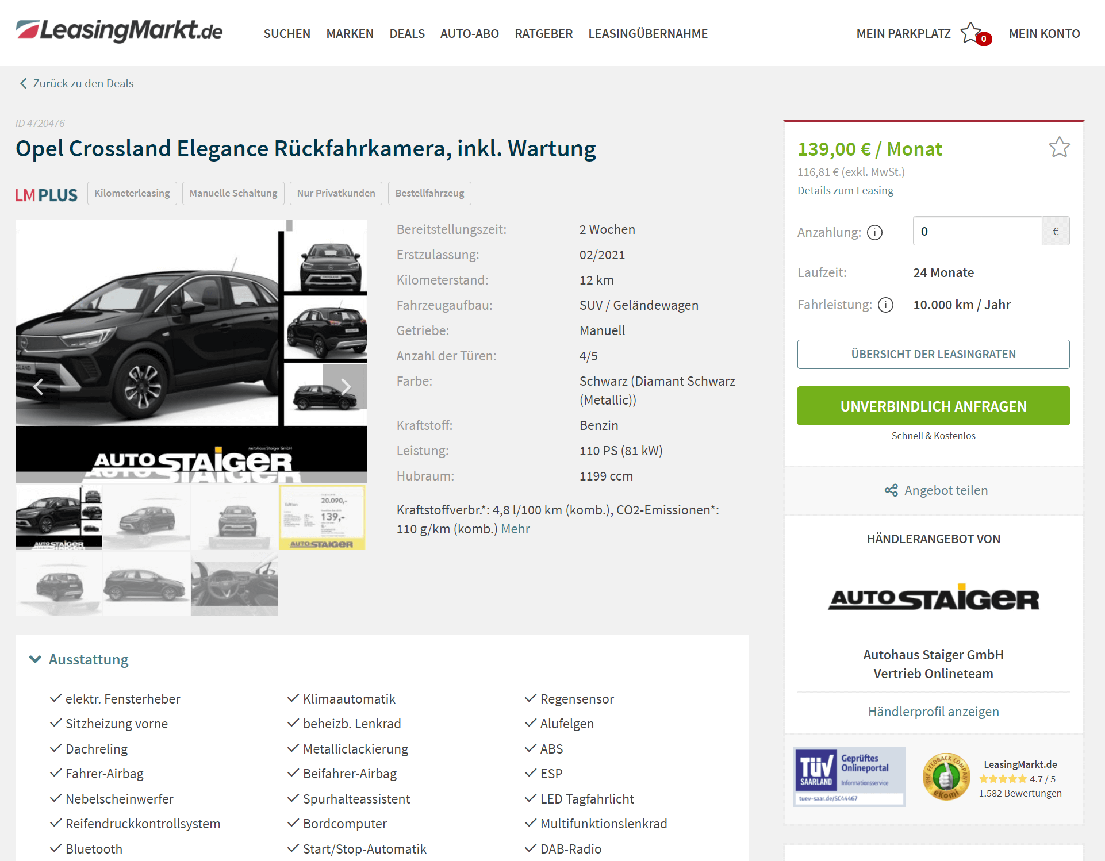Click the back chevron before Zurück
This screenshot has height=861, width=1105.
coord(23,83)
